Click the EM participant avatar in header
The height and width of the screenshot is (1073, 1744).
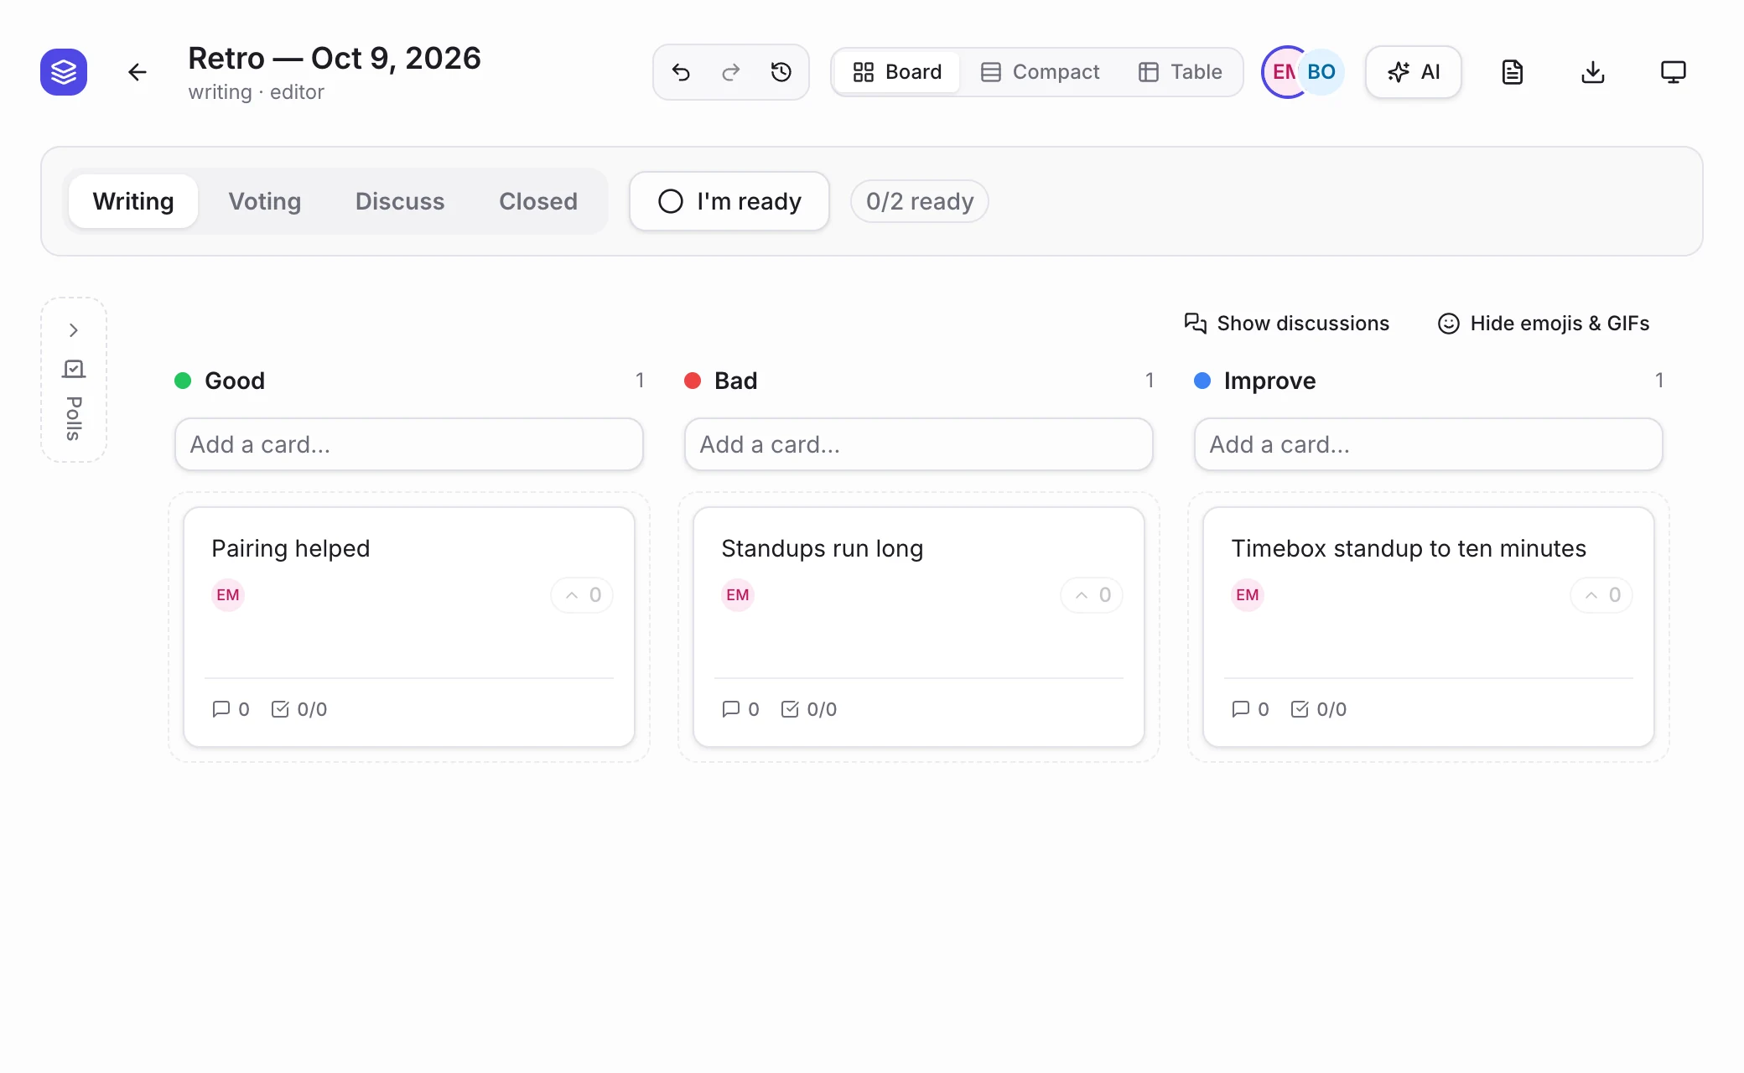click(1281, 72)
